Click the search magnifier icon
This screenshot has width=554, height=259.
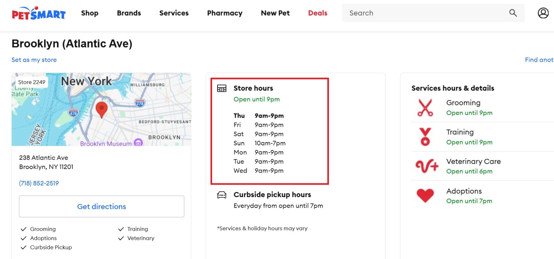pyautogui.click(x=513, y=13)
